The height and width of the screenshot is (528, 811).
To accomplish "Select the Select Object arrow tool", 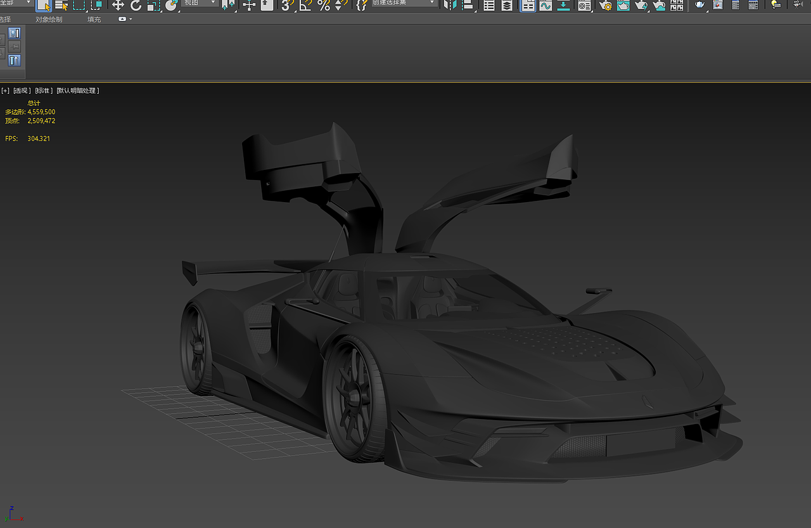I will tap(44, 6).
